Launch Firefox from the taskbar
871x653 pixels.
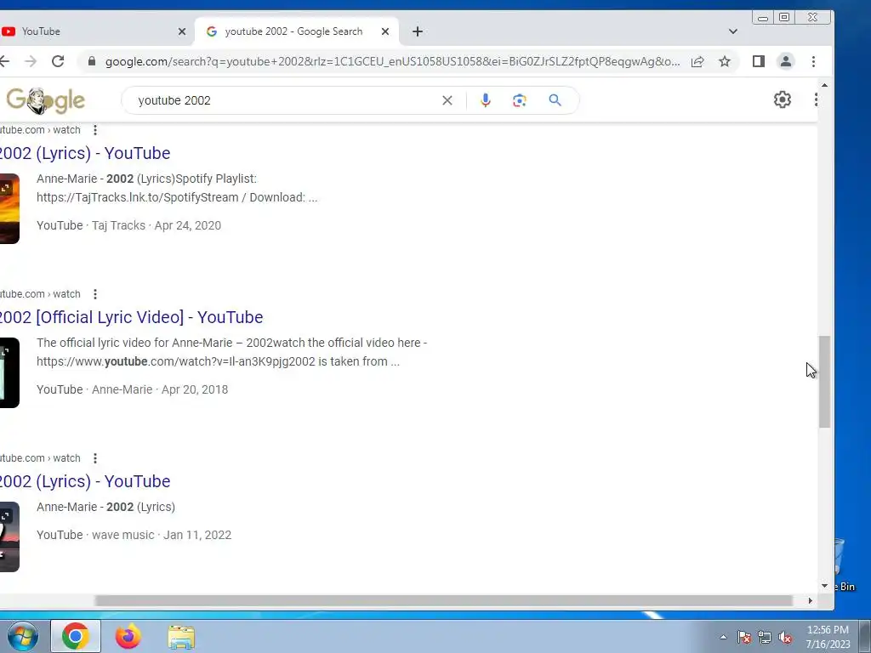click(x=128, y=636)
